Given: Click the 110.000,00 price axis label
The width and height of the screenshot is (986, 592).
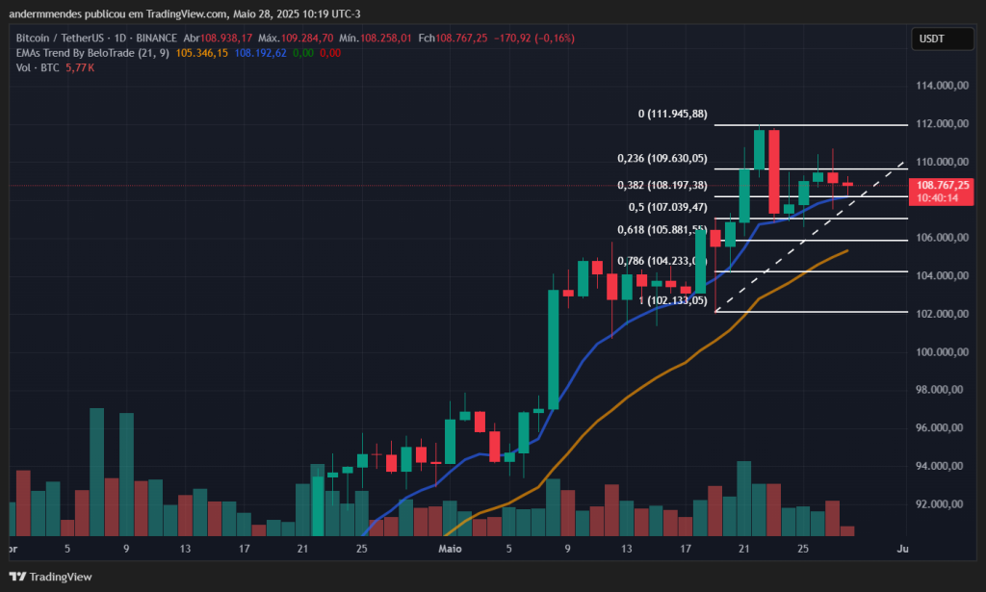Looking at the screenshot, I should 942,162.
